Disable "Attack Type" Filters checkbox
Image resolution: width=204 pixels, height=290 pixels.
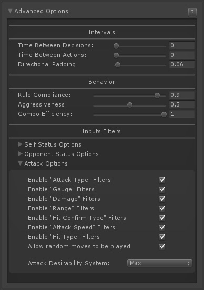tap(162, 180)
